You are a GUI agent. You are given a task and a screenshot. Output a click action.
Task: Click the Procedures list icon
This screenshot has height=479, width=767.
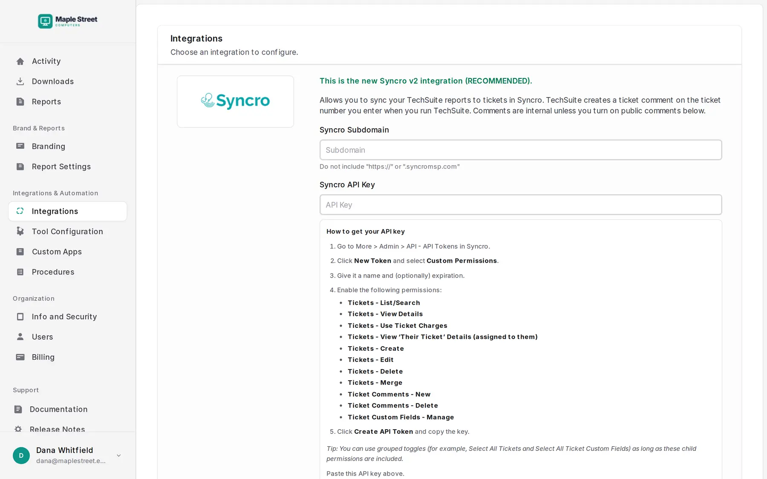[x=20, y=272]
